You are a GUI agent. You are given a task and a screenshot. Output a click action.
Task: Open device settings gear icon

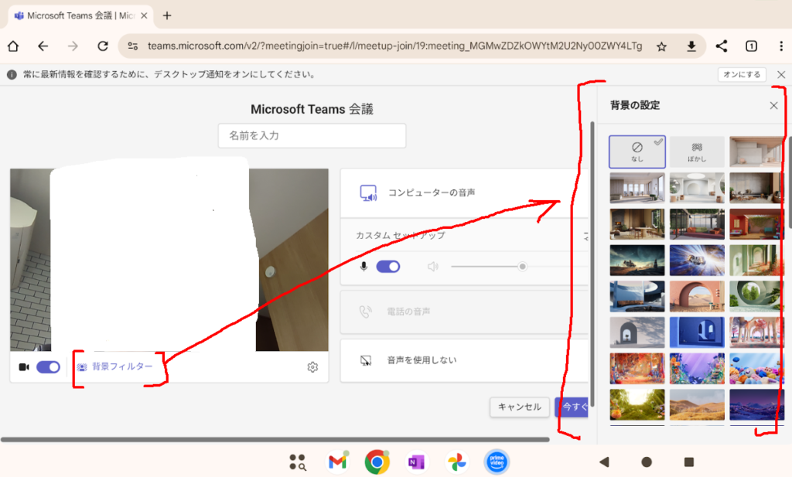pos(312,367)
